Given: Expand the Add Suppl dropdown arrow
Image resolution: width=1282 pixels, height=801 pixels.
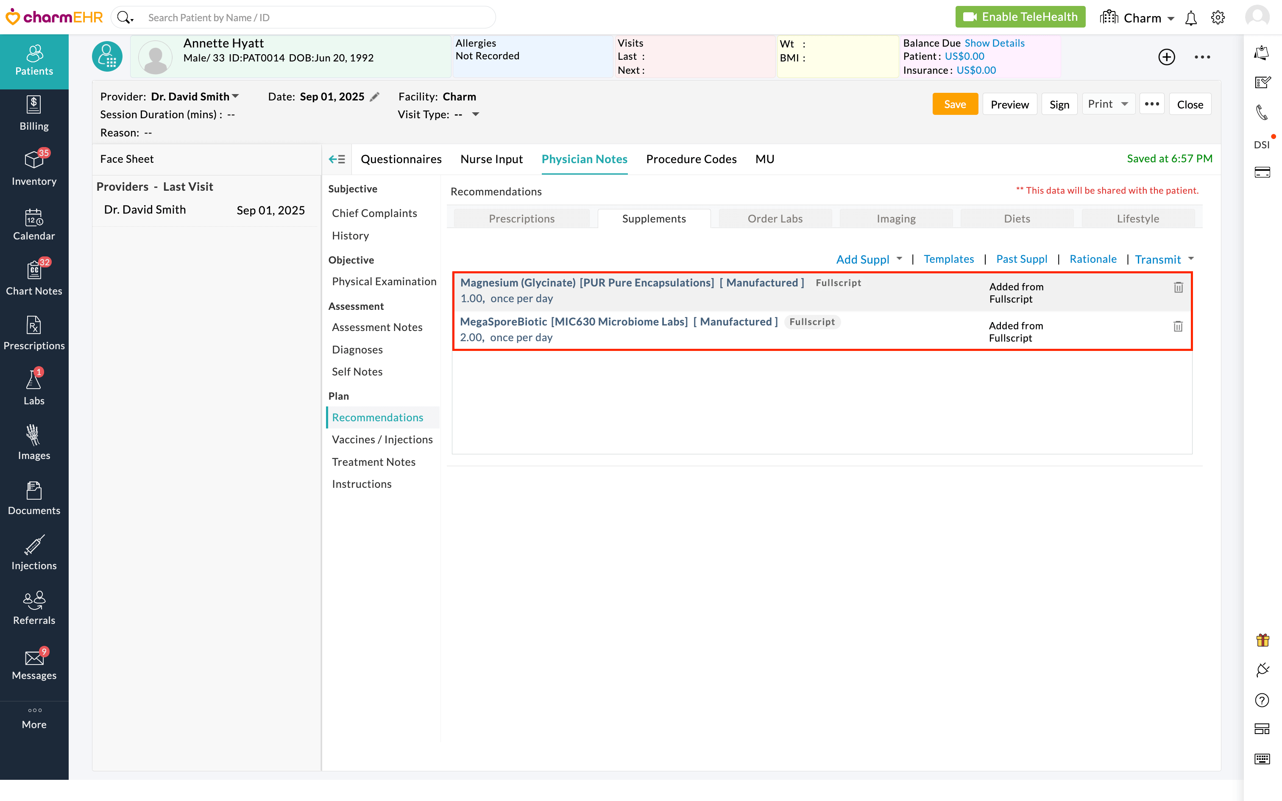Looking at the screenshot, I should 899,259.
